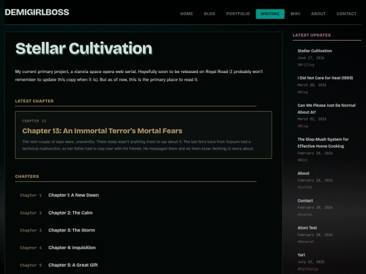The width and height of the screenshot is (366, 274).
Task: Click the CHAPTER 13 label in the card
Action: pyautogui.click(x=34, y=121)
